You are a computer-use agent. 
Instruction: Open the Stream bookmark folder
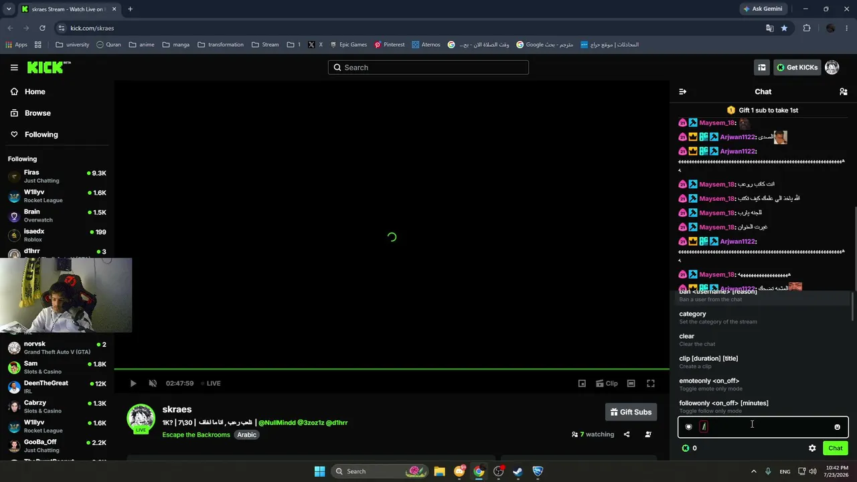[265, 45]
